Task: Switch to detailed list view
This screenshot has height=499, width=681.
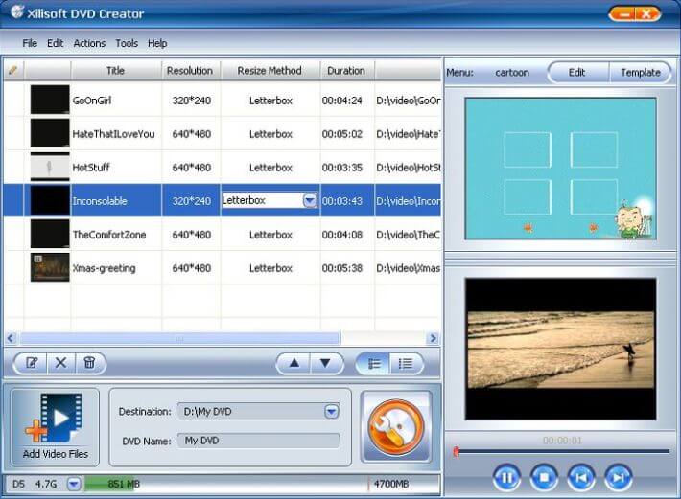Action: tap(405, 363)
